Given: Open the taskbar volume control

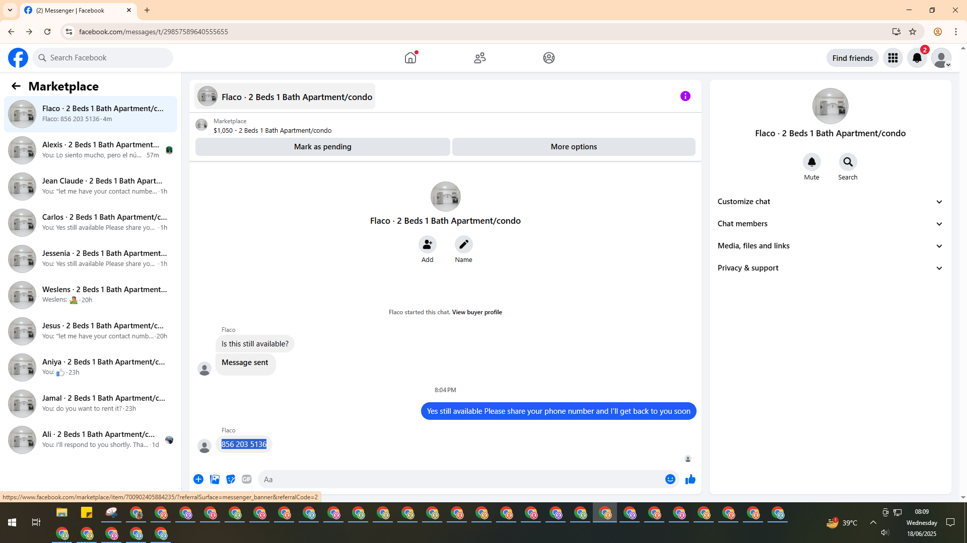Looking at the screenshot, I should click(x=885, y=532).
